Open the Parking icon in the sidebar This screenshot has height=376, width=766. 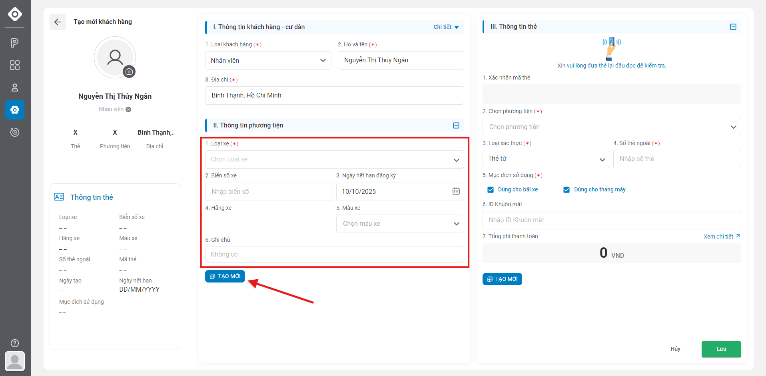point(15,43)
